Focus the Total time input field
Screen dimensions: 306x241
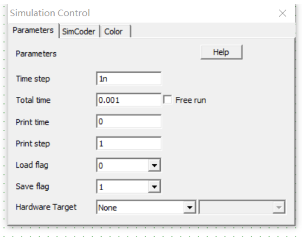(128, 100)
